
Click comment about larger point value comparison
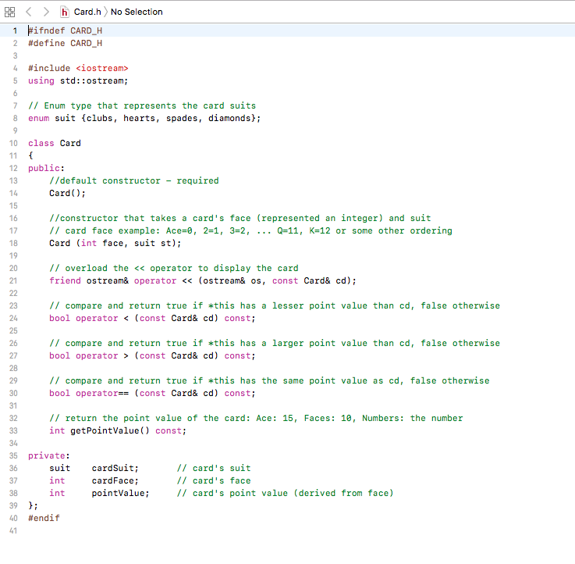(x=275, y=343)
